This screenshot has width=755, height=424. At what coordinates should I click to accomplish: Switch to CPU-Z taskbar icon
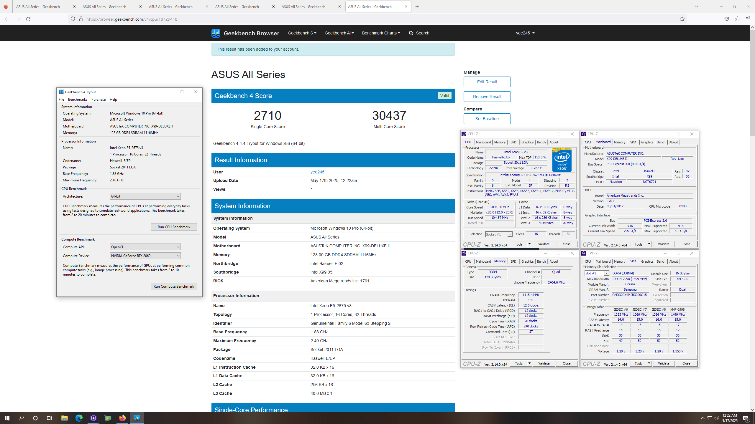pos(93,418)
